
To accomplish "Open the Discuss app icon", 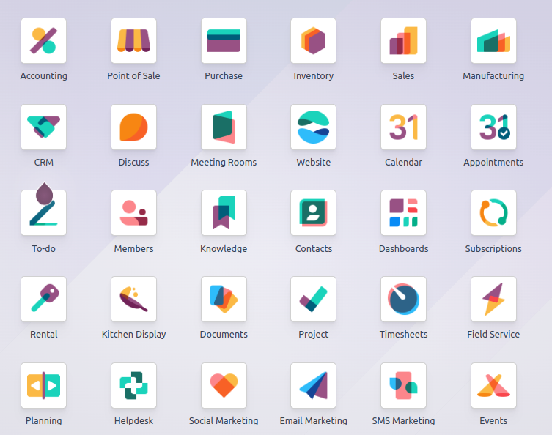I will pos(133,127).
